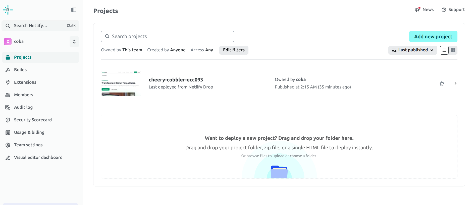
Task: Click Access Any filter
Action: (x=202, y=50)
